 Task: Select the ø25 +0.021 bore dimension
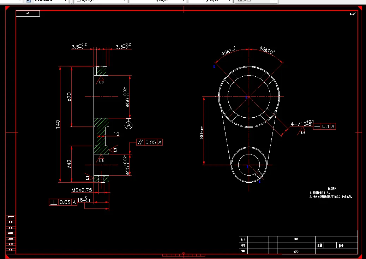click(126, 164)
